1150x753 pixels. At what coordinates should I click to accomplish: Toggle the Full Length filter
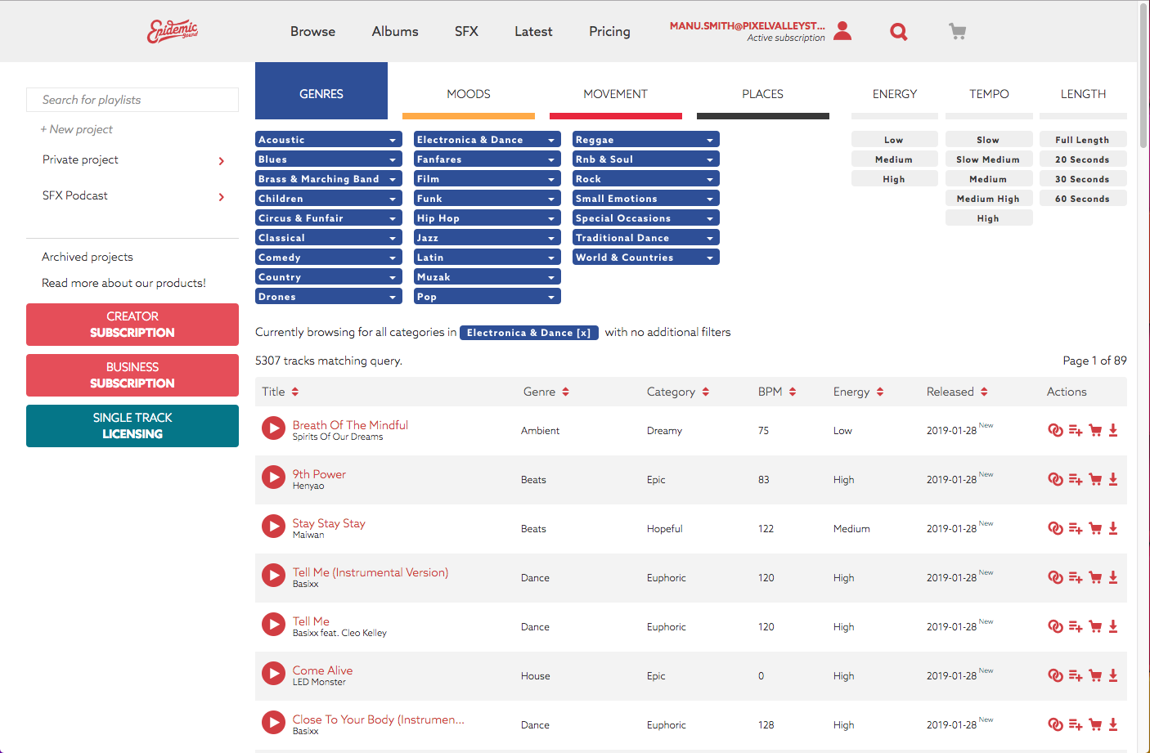1082,140
